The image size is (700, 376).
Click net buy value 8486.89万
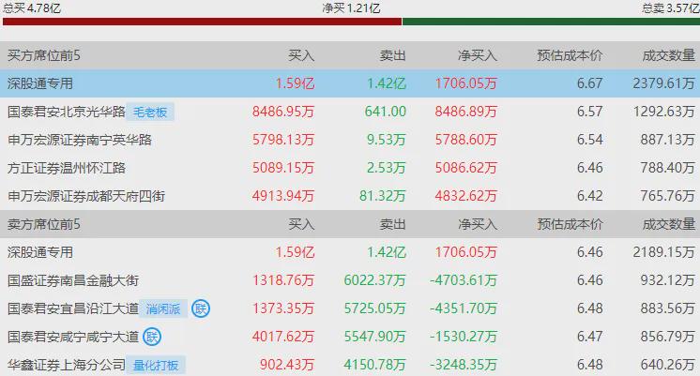[466, 112]
